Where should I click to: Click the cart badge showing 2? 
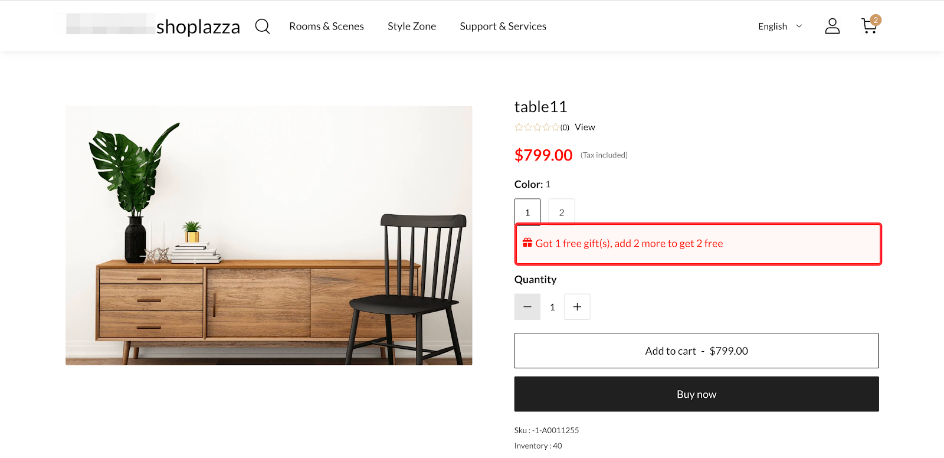pyautogui.click(x=876, y=20)
